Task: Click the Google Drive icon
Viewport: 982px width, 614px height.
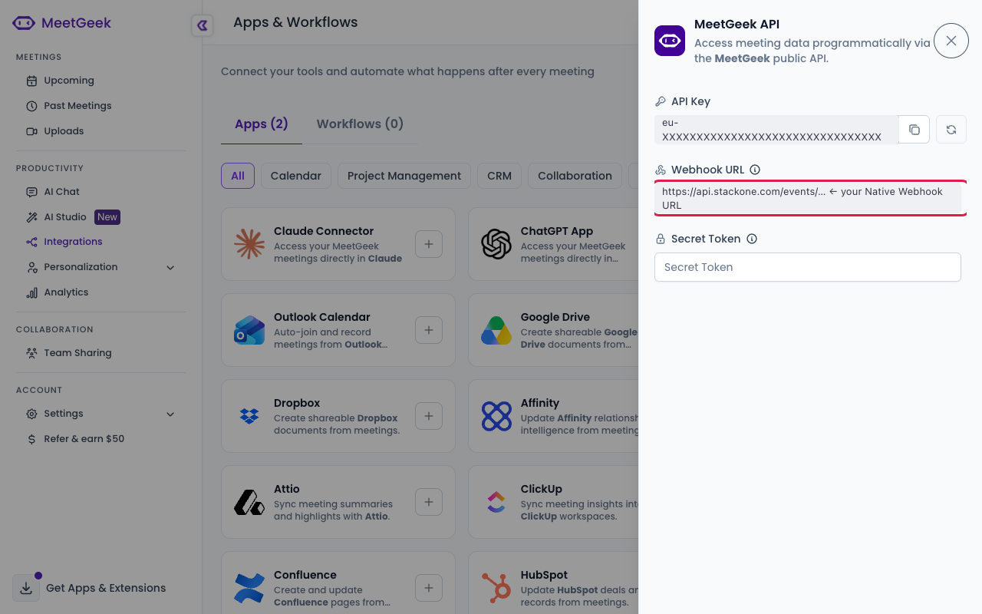Action: [x=496, y=330]
